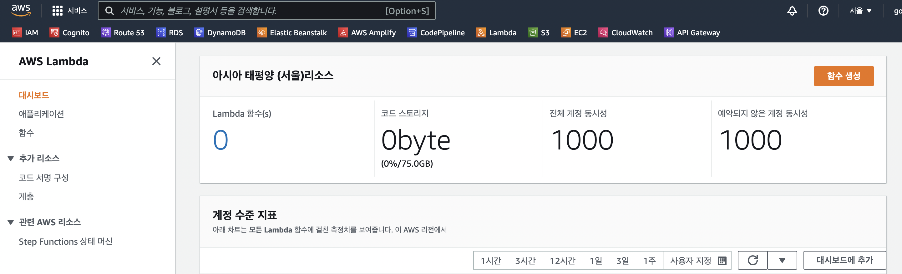902x274 pixels.
Task: Click the 서비스 menu label
Action: [x=77, y=11]
